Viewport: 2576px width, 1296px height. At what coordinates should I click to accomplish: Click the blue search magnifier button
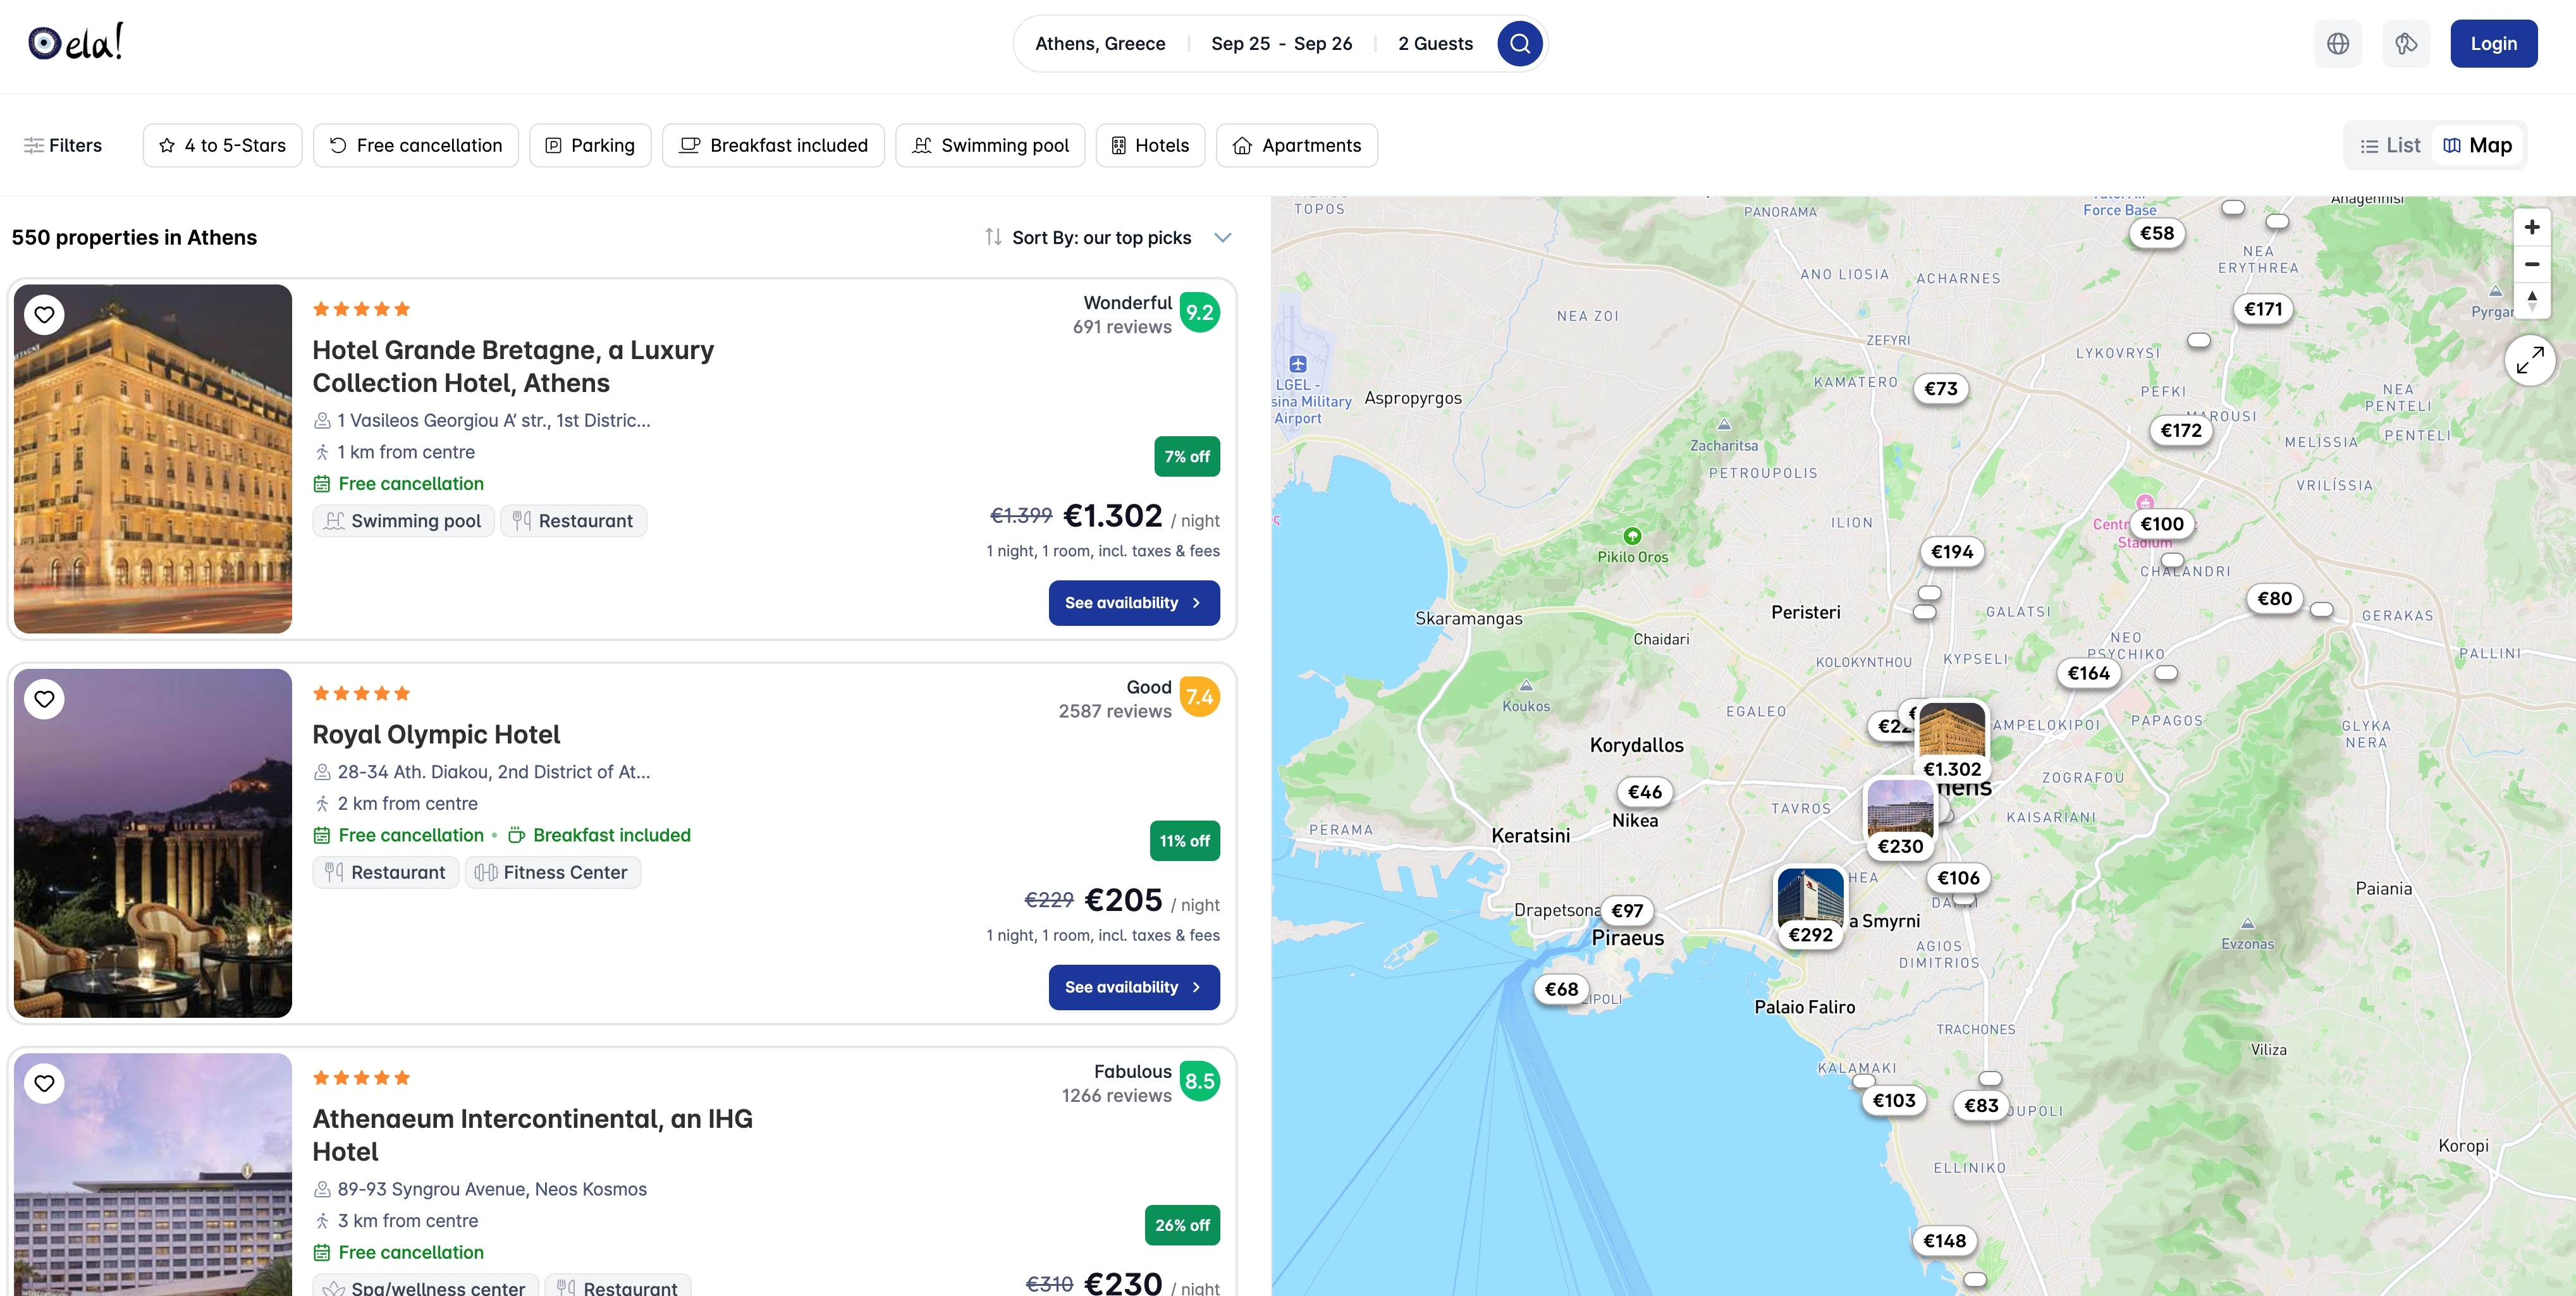tap(1519, 44)
